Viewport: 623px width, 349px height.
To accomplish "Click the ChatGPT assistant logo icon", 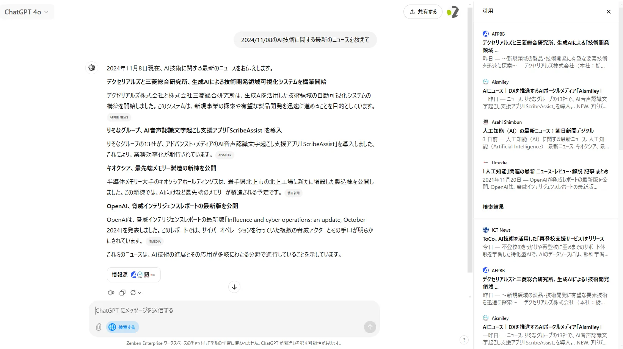I will (x=92, y=68).
